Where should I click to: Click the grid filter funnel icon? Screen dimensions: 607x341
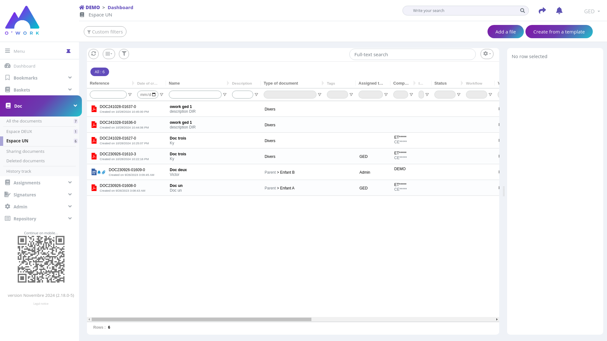[124, 54]
